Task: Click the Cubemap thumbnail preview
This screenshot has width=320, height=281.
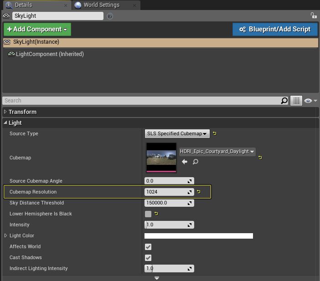Action: (x=161, y=158)
